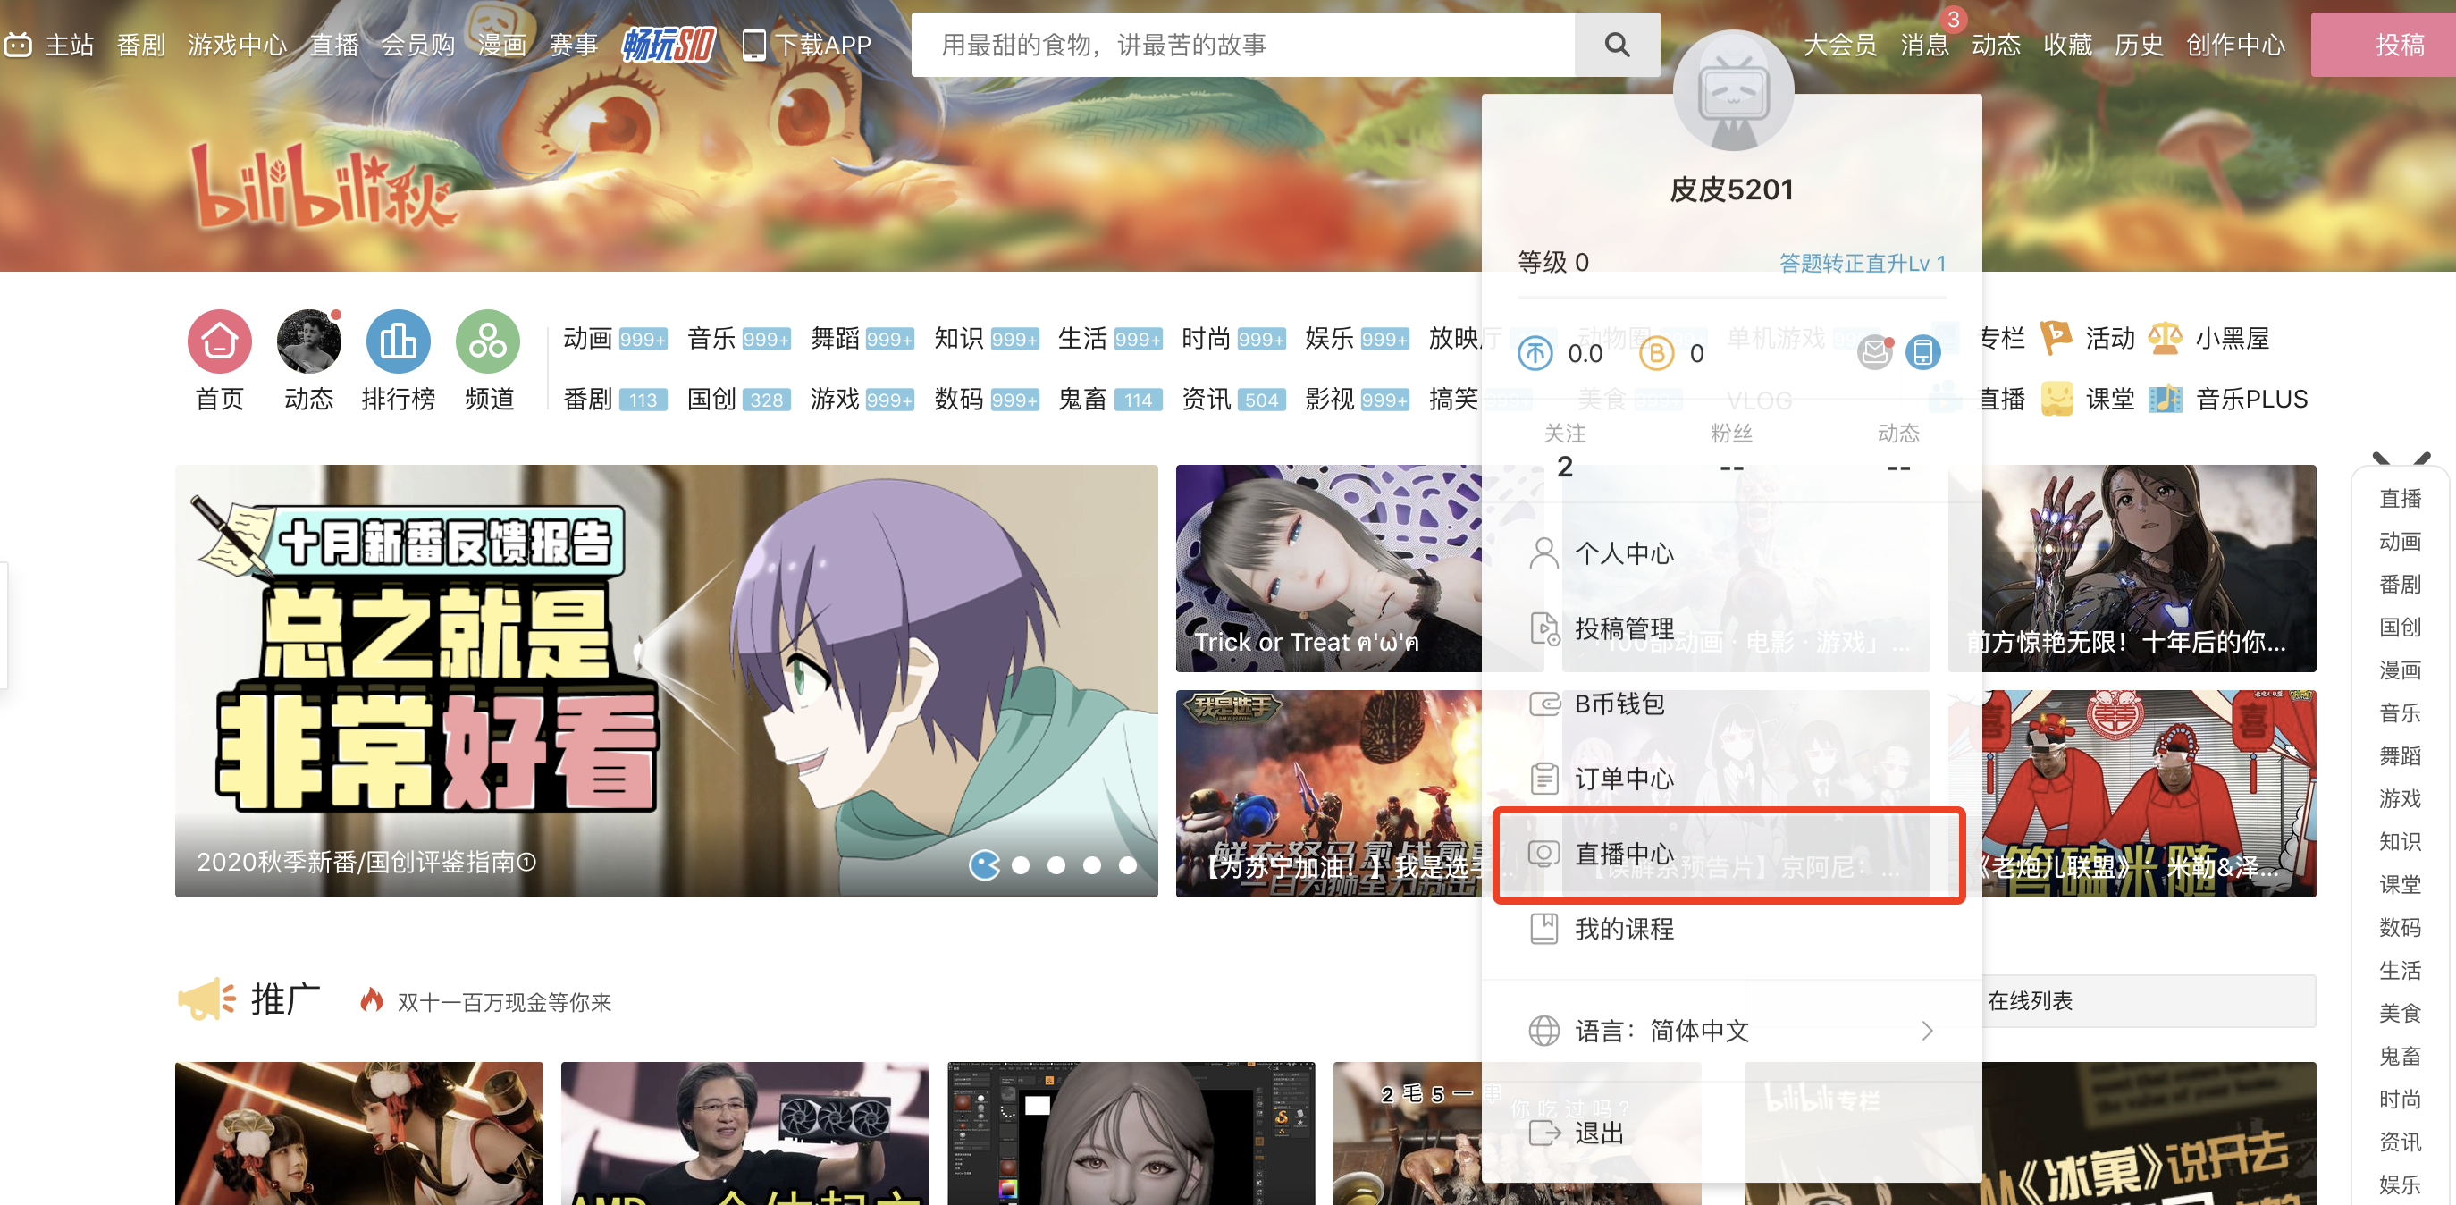The image size is (2456, 1205).
Task: Click the 活动 flag icon
Action: 2056,338
